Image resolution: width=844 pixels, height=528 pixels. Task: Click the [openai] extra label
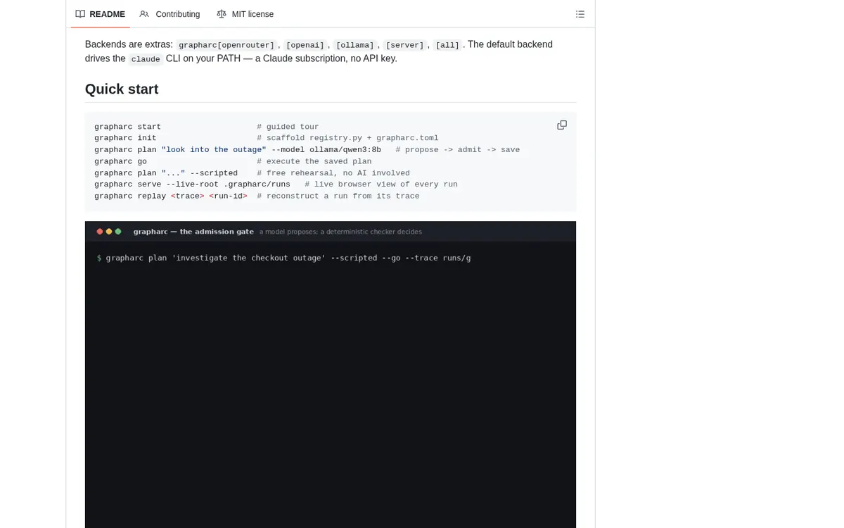click(x=305, y=45)
